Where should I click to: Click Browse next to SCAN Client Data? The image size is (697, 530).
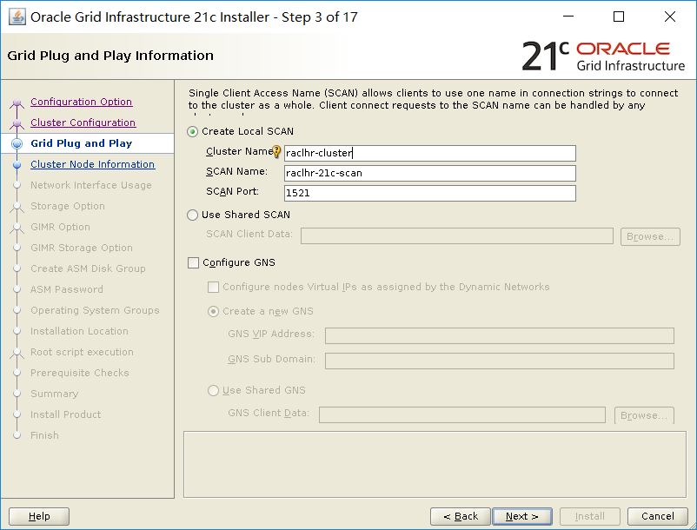650,236
